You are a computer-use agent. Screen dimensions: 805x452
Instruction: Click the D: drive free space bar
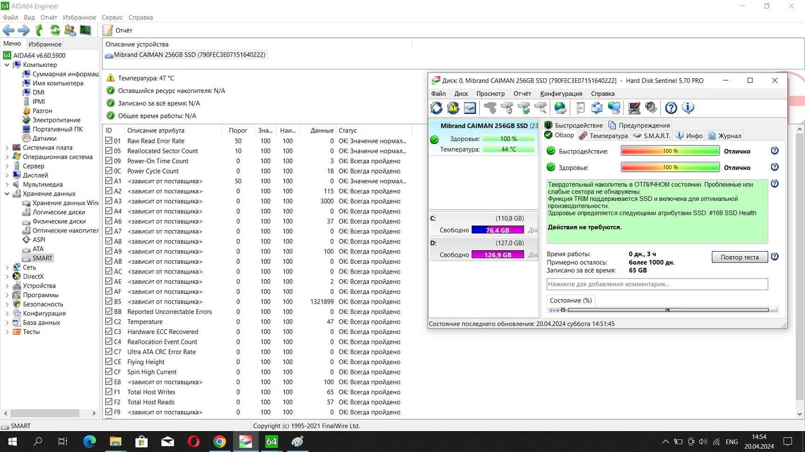[498, 255]
